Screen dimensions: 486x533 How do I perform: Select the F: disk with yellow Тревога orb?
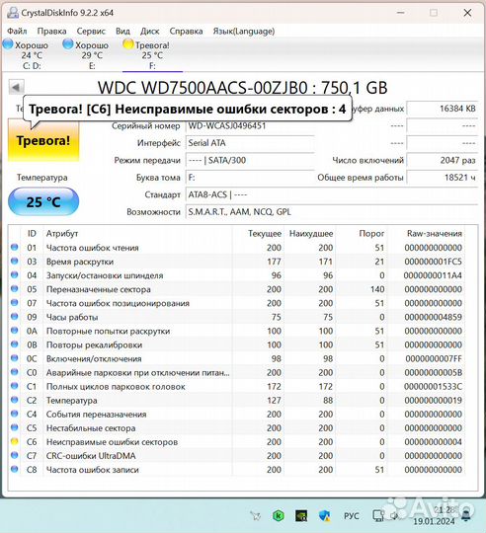[147, 54]
